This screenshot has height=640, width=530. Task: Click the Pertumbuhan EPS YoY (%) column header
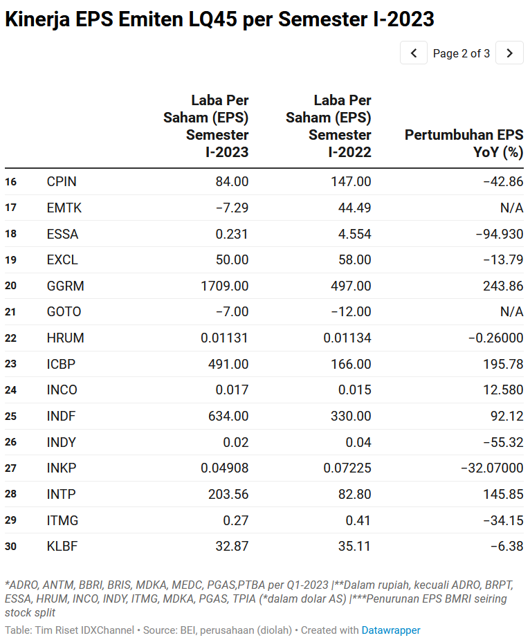464,143
